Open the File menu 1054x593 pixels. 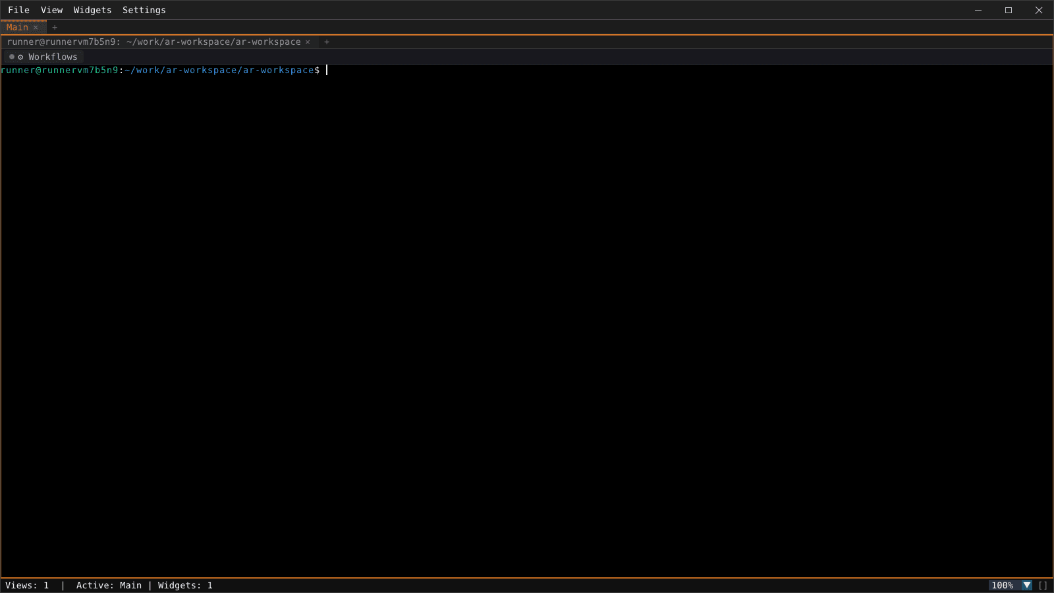point(18,10)
